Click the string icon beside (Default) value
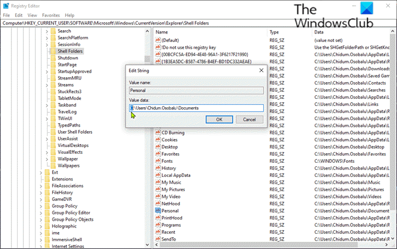397x249 pixels. tap(158, 40)
